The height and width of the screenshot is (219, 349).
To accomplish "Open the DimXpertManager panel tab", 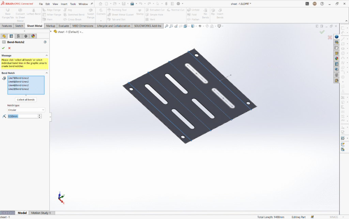I will point(26,36).
